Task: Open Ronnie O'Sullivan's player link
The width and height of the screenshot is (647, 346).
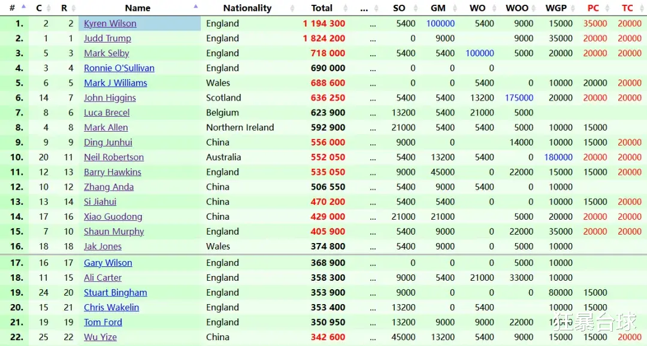Action: click(x=119, y=68)
